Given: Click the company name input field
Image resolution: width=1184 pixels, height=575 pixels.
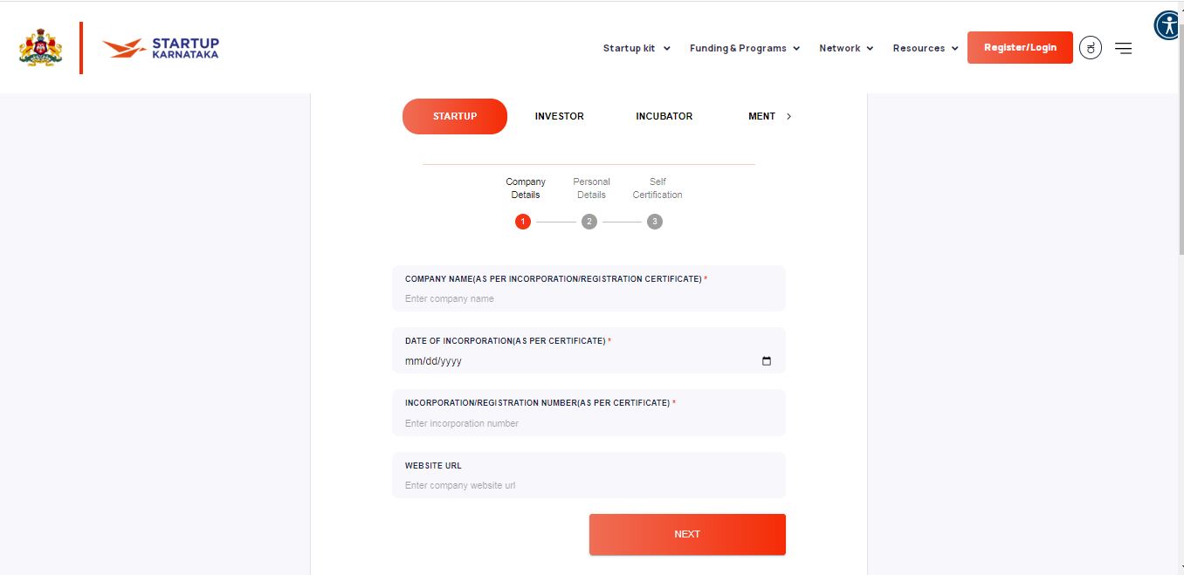Looking at the screenshot, I should pos(589,298).
